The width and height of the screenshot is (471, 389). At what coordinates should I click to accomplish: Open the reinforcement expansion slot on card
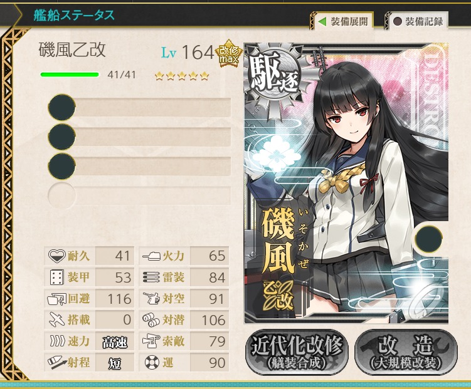pyautogui.click(x=428, y=239)
